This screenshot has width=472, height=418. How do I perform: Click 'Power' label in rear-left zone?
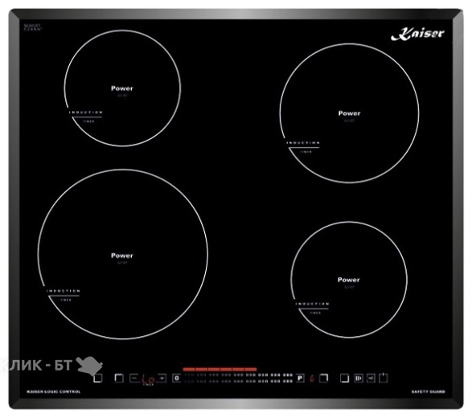point(122,88)
